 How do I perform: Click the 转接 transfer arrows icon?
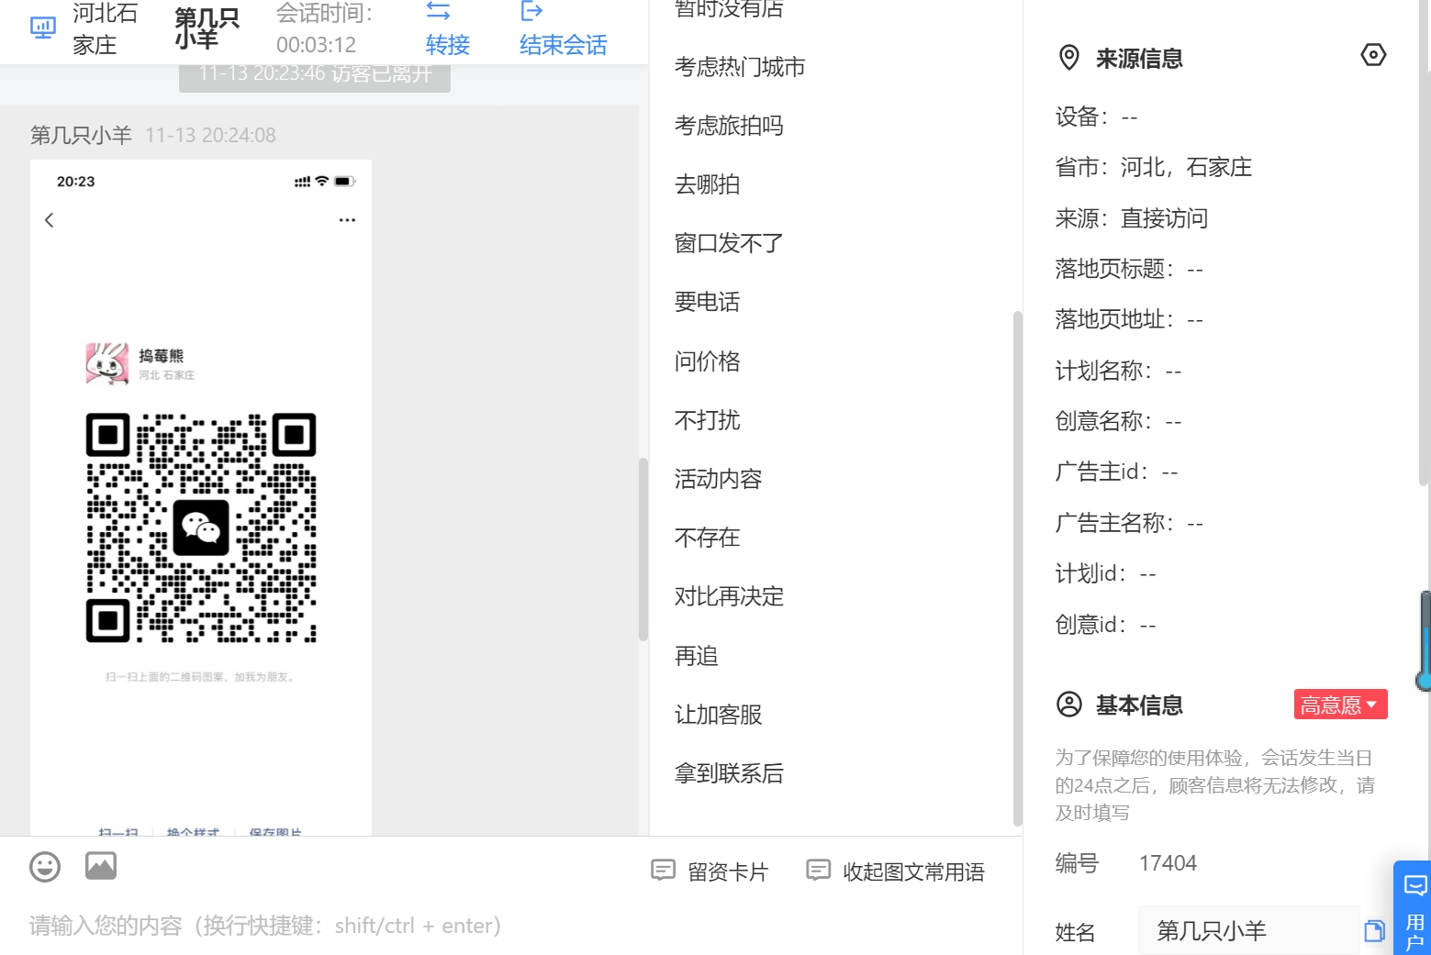point(439,11)
